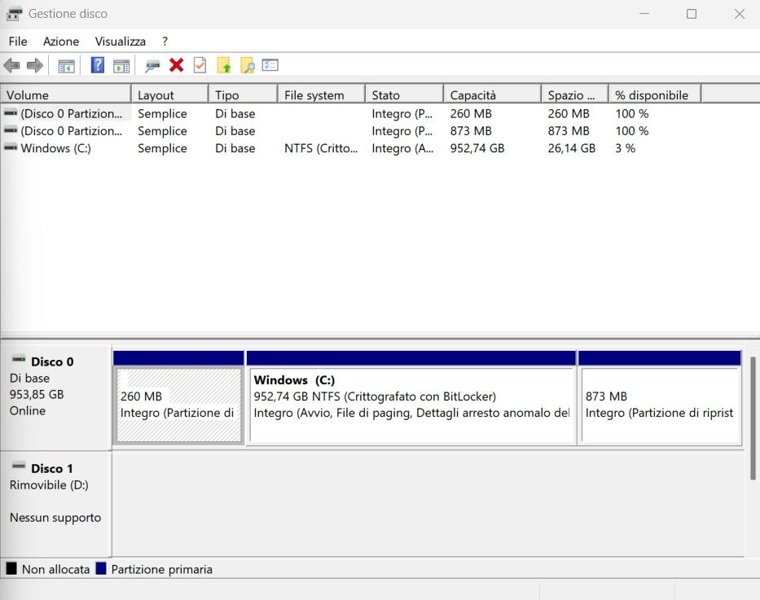Sort by the Volume column header
The height and width of the screenshot is (600, 760).
[66, 95]
